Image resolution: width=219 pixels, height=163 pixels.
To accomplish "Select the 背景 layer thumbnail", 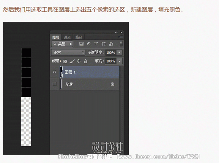I will tap(61, 84).
